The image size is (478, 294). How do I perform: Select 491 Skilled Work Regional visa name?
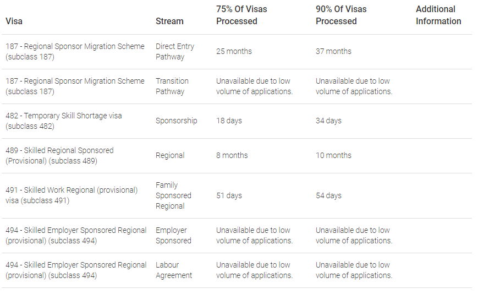click(x=72, y=195)
